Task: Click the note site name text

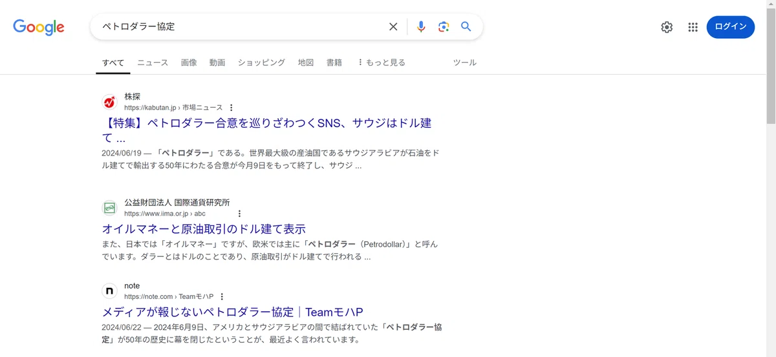Action: point(132,285)
